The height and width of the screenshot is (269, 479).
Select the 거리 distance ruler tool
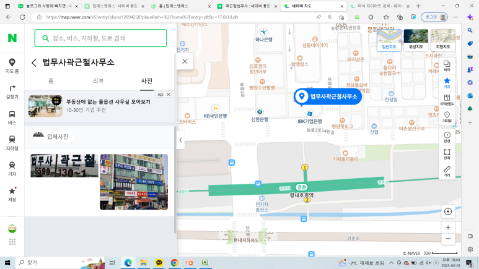447,171
